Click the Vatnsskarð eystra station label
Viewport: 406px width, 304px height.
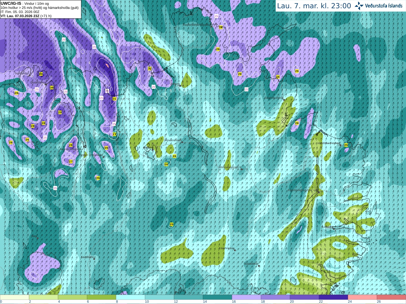click(329, 143)
